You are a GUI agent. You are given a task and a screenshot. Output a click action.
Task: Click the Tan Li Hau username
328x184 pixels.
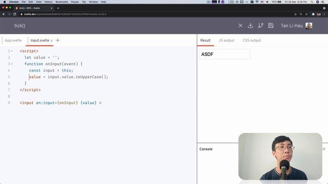(292, 26)
